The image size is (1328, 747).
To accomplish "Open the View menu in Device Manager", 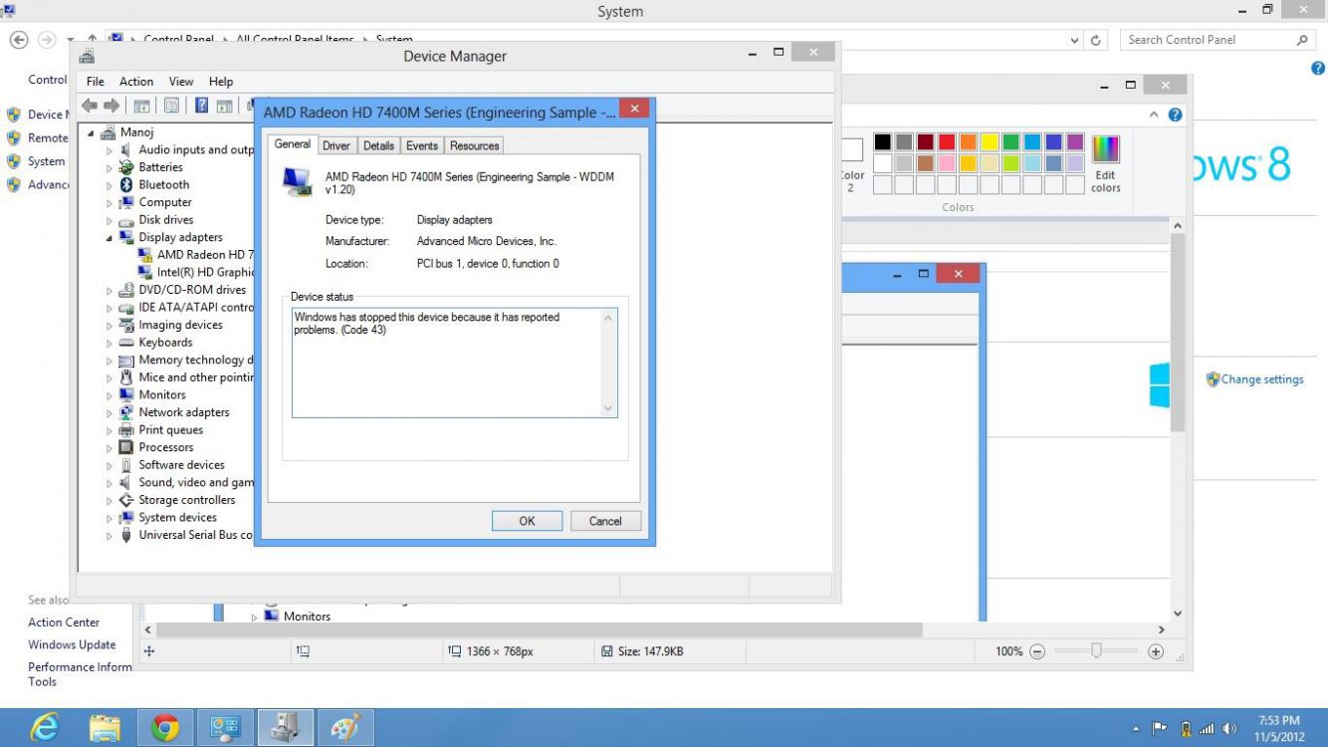I will coord(181,82).
